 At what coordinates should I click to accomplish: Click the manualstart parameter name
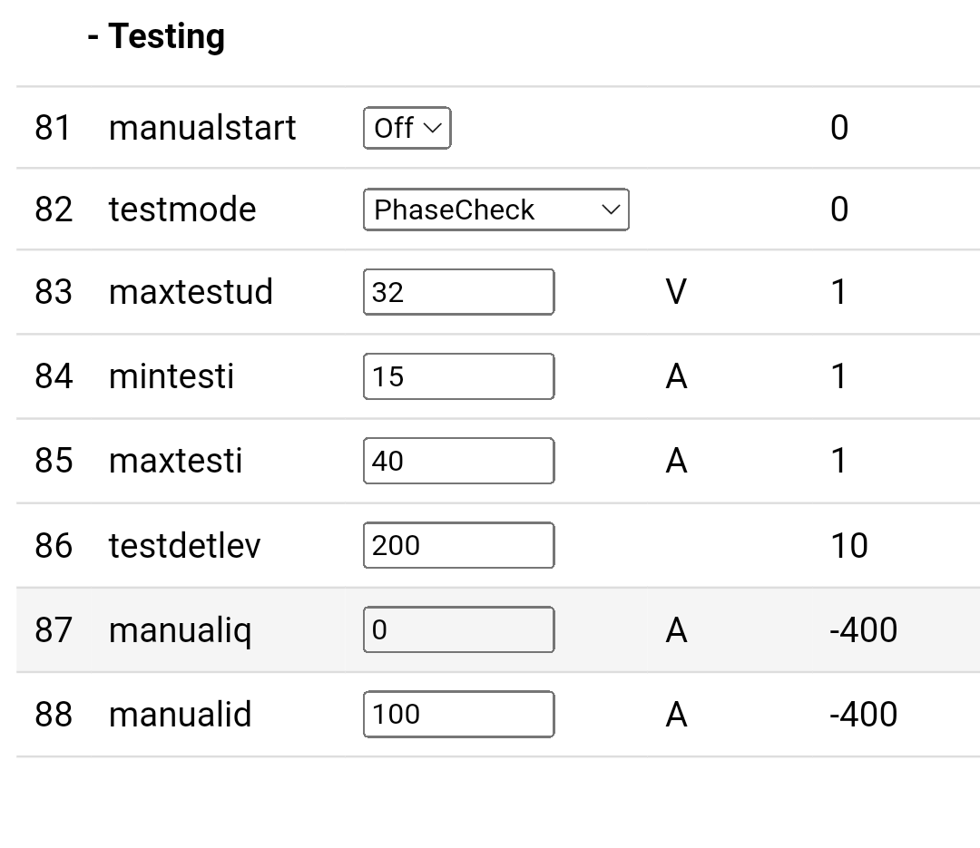202,128
